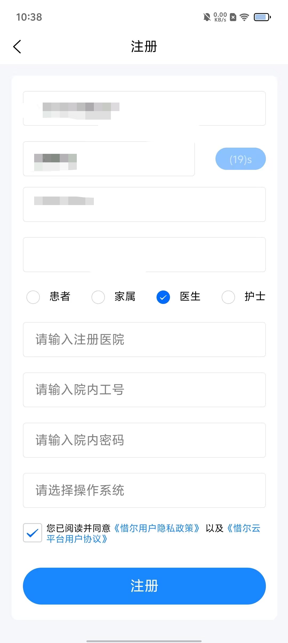The width and height of the screenshot is (288, 643).
Task: Tap the SIM card error icon
Action: click(x=233, y=17)
